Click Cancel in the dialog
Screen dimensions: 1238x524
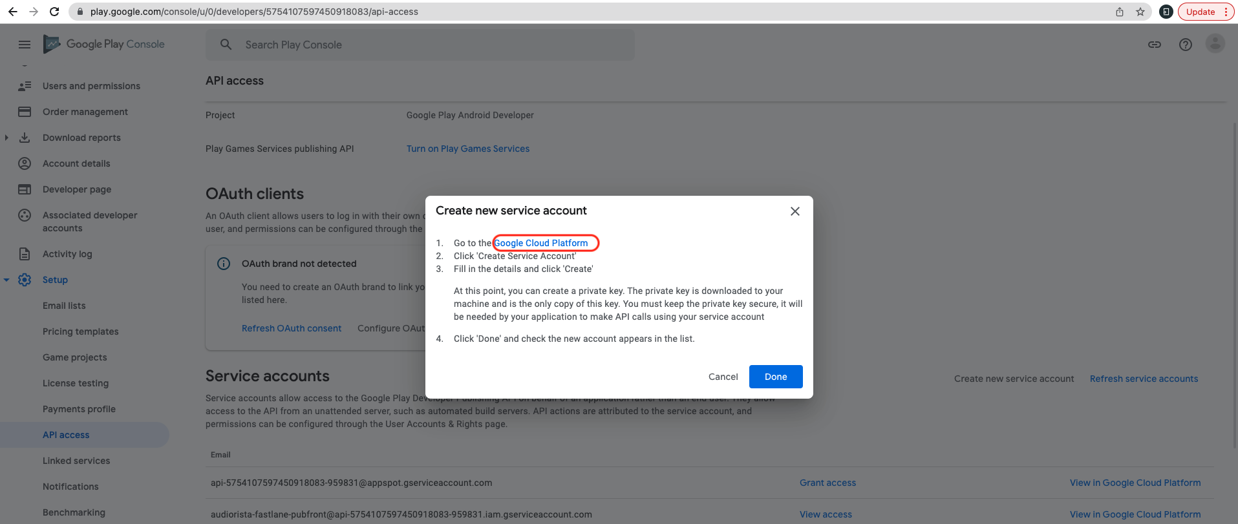tap(723, 377)
